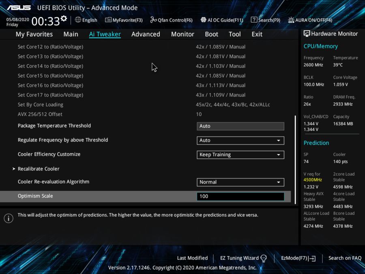Click the AVX offset value 10
The height and width of the screenshot is (274, 365).
pyautogui.click(x=199, y=114)
